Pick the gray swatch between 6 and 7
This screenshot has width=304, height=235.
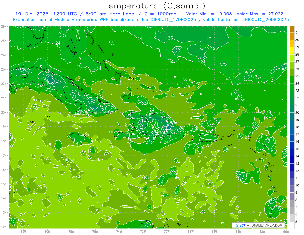292,211
